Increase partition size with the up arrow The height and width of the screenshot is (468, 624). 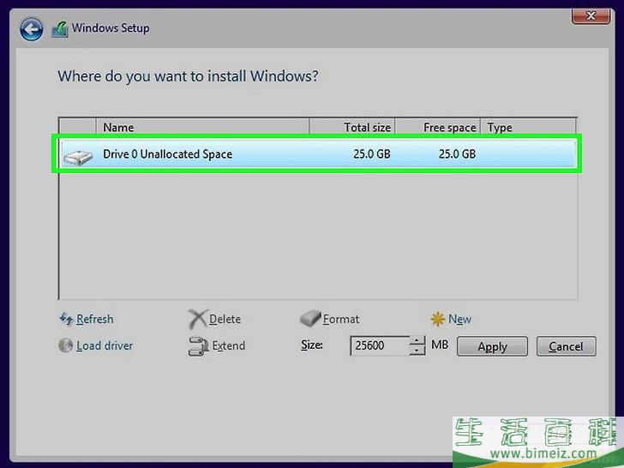pyautogui.click(x=417, y=341)
